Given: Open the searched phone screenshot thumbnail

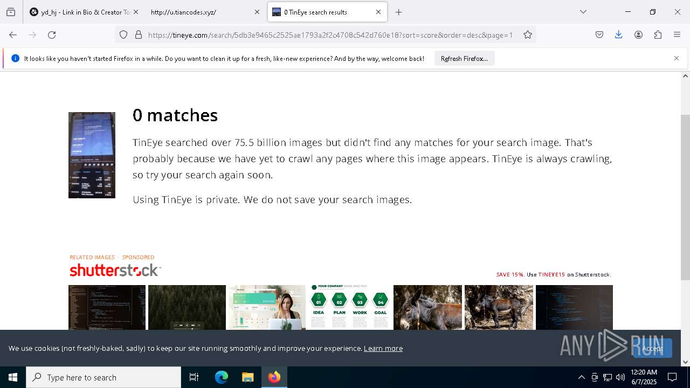Looking at the screenshot, I should tap(92, 155).
